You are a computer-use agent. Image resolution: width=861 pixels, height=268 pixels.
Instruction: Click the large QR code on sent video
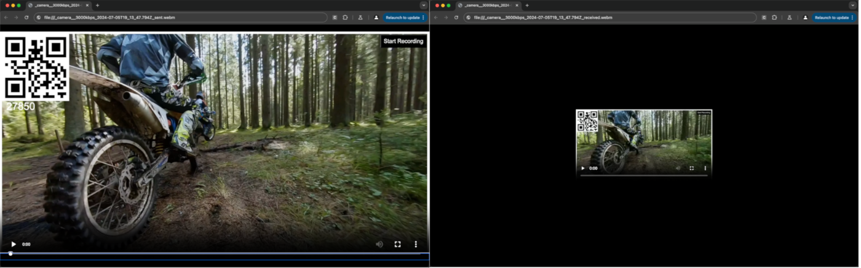36,68
